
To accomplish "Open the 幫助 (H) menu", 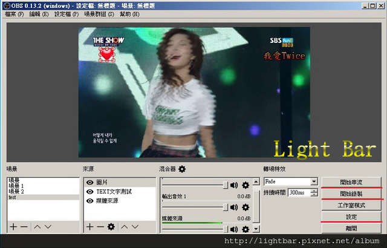I will click(x=129, y=15).
